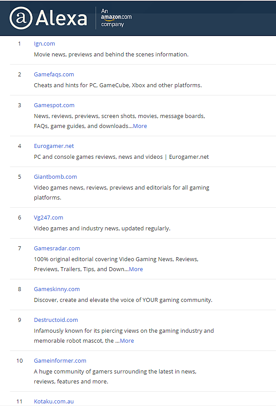Click Gameskinny 'Discover, create and elevate' text
Image resolution: width=276 pixels, height=406 pixels.
tap(123, 300)
